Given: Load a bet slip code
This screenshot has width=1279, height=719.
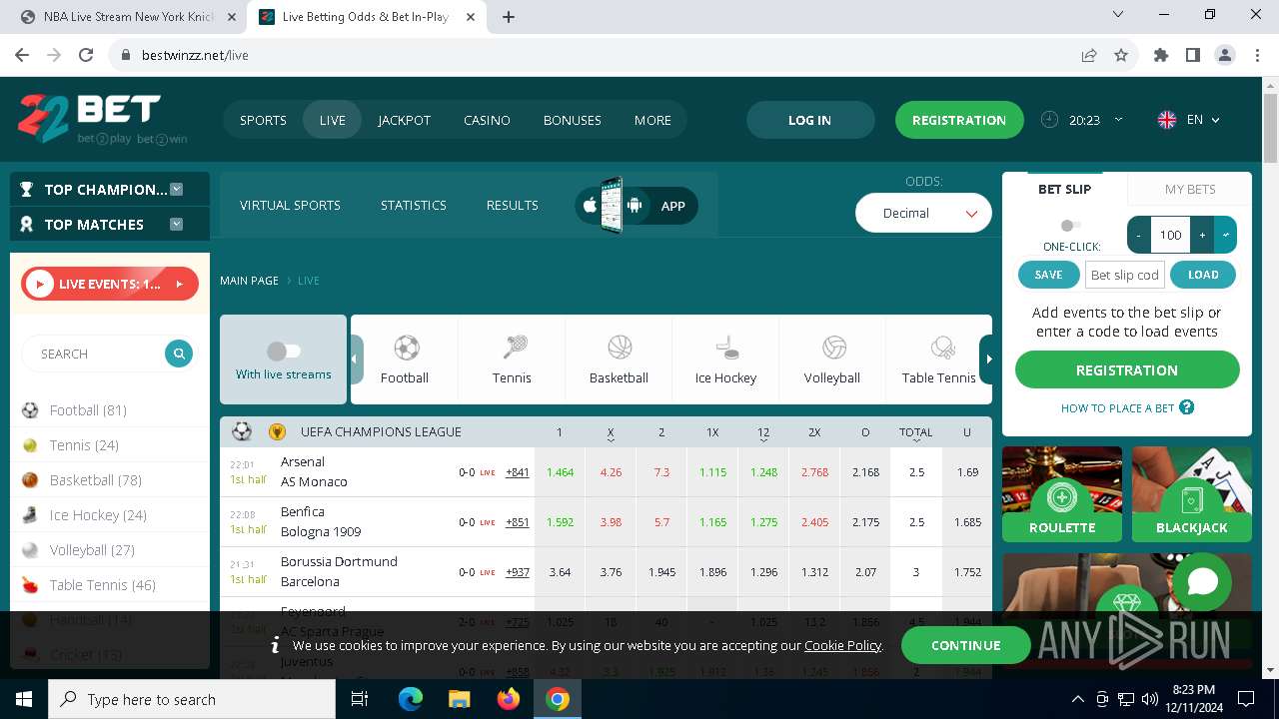Looking at the screenshot, I should pos(1203,275).
